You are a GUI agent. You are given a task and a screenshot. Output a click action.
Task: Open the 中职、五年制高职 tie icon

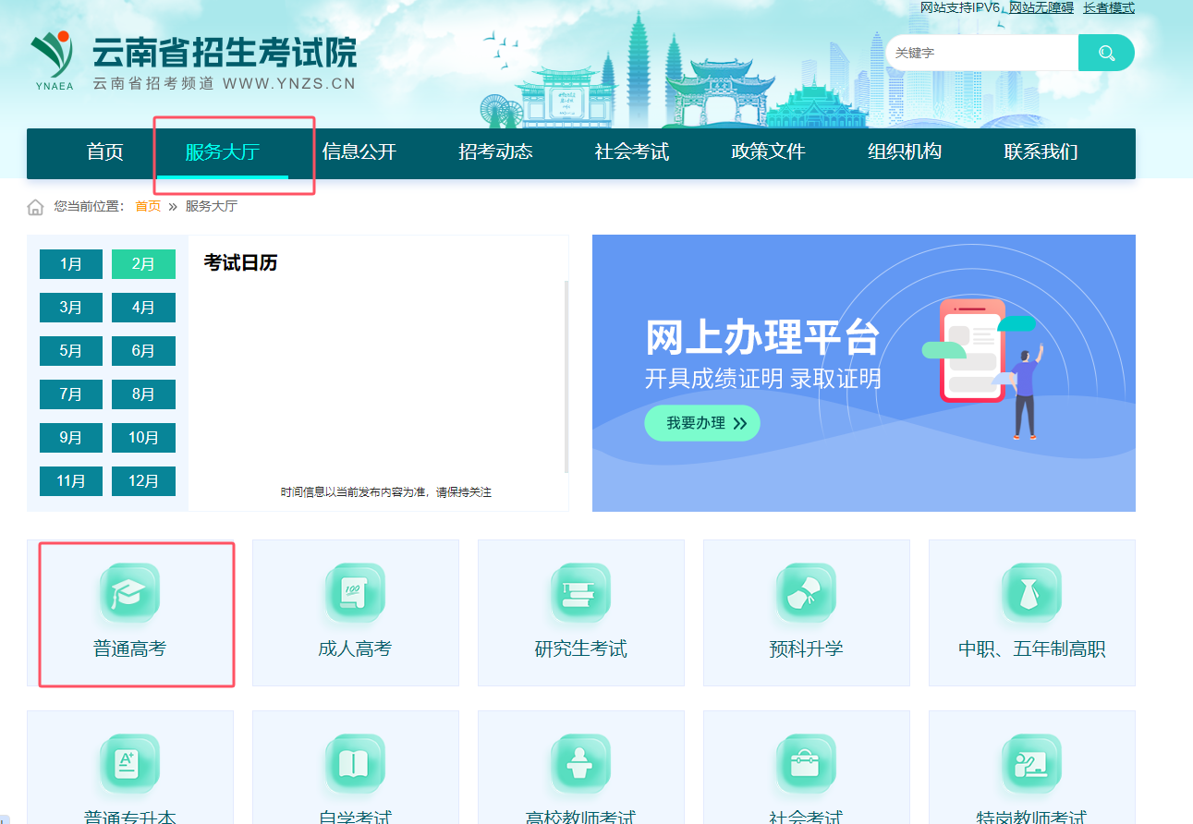pyautogui.click(x=1031, y=593)
